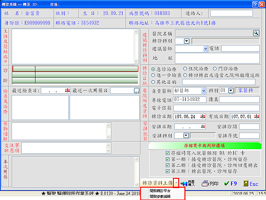
Task: Select the 進一步檢查 radio option
Action: click(153, 75)
